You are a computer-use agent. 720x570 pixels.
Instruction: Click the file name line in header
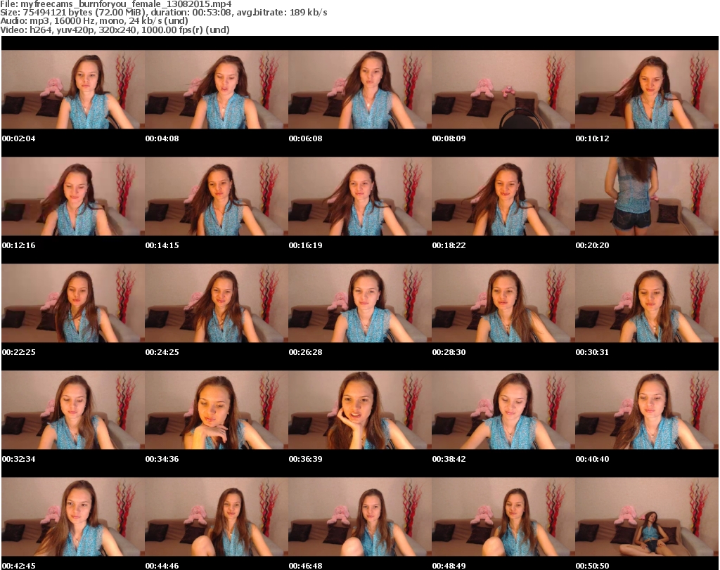tap(116, 4)
